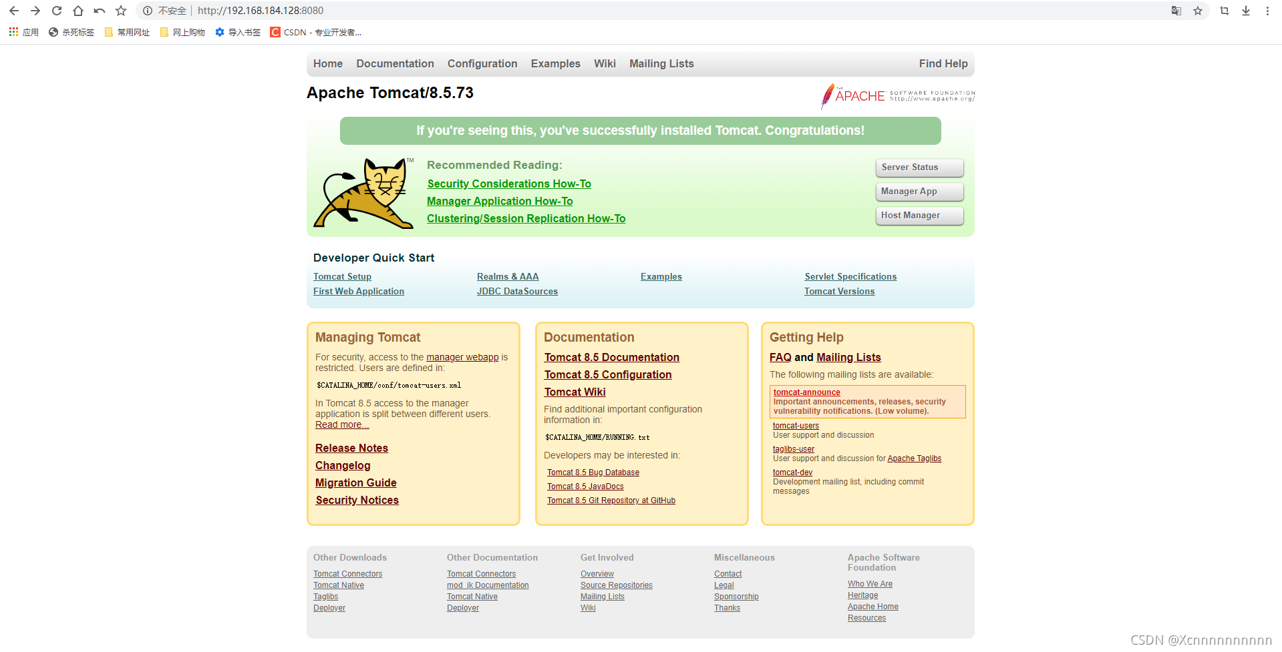Open Clustering/Session Replication How-To link

pos(526,219)
